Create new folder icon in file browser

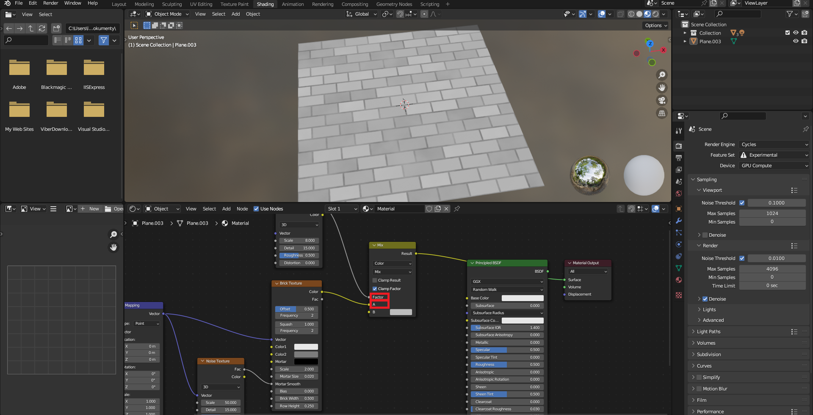tap(56, 28)
